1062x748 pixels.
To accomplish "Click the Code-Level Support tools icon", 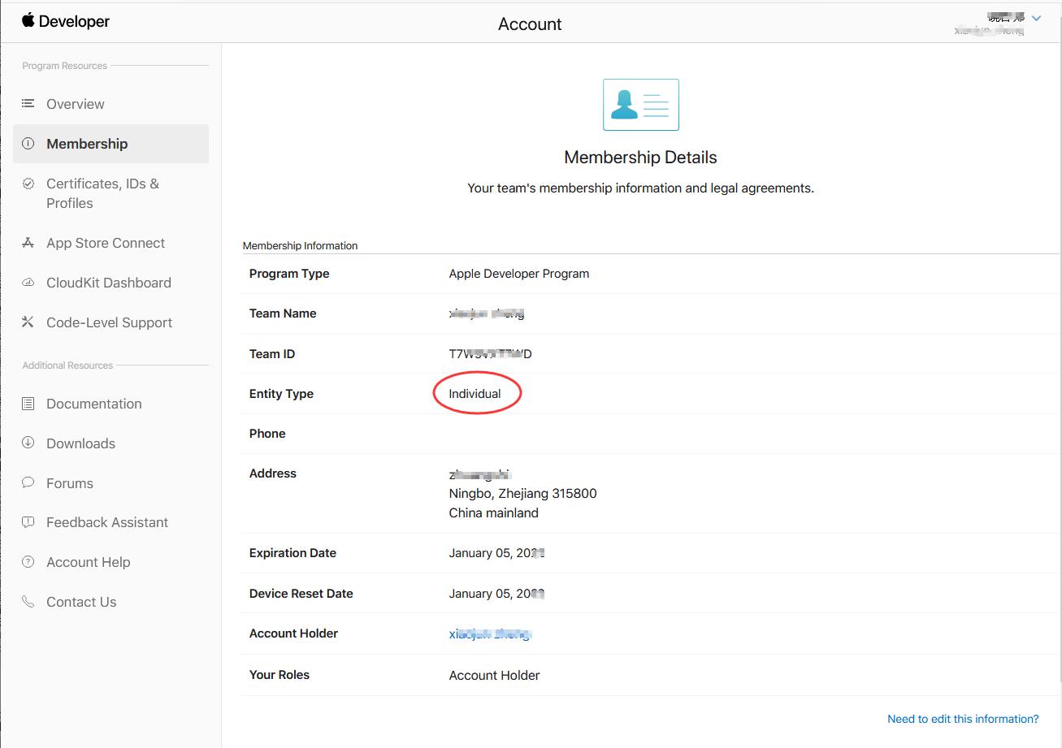I will click(28, 322).
